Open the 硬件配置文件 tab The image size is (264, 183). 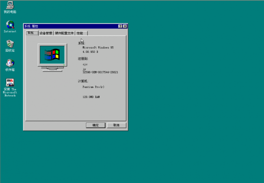[x=64, y=33]
